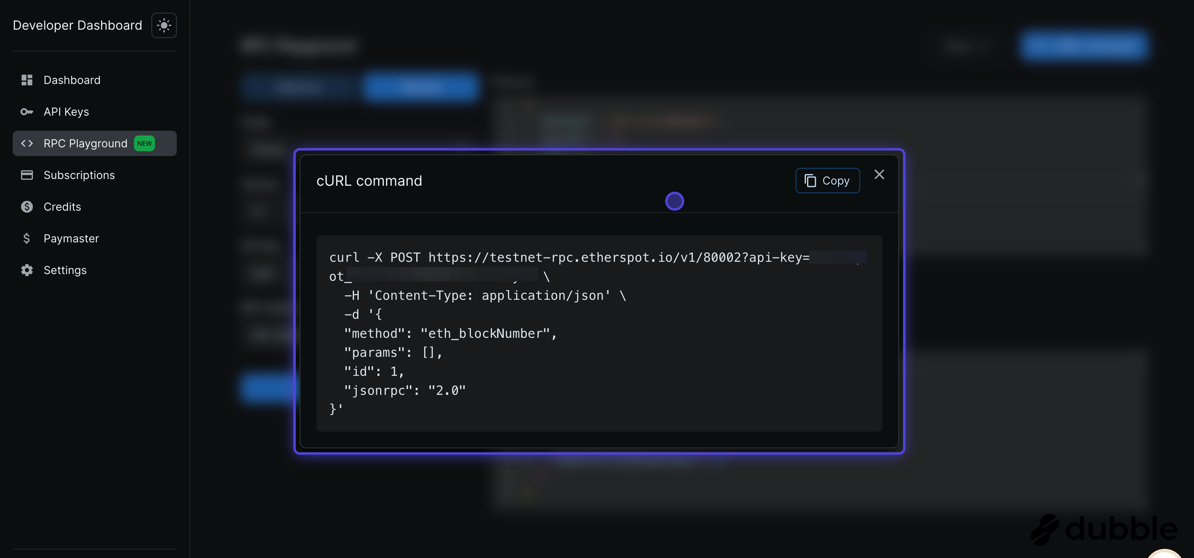Open Settings using the gear icon

pyautogui.click(x=27, y=270)
